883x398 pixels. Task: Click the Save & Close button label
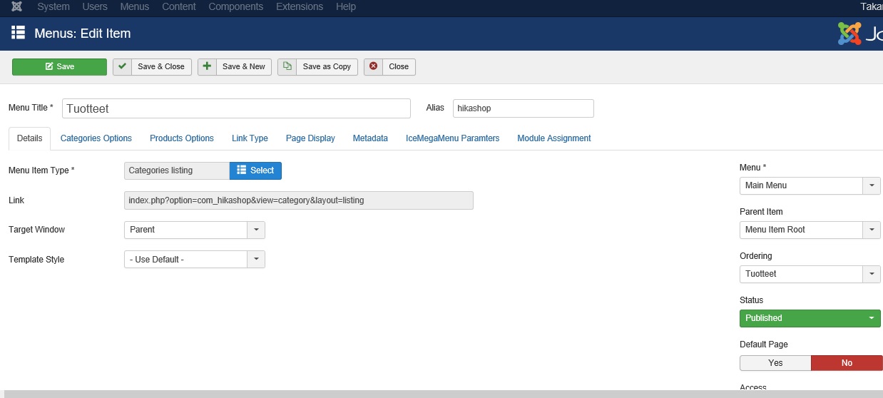161,66
